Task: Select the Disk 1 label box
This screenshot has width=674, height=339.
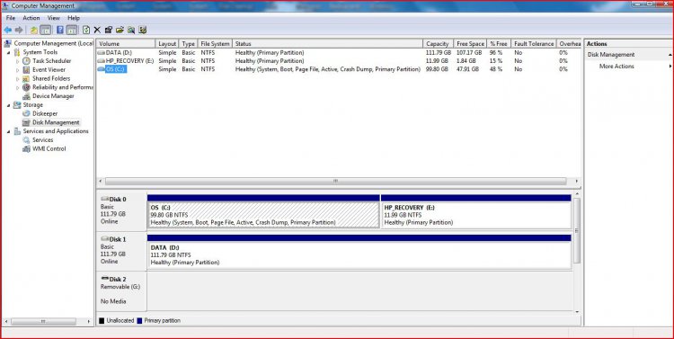Action: coord(121,251)
